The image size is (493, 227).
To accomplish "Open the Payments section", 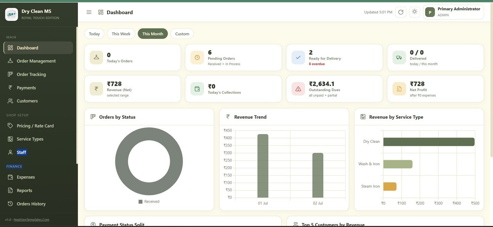I will [x=38, y=88].
